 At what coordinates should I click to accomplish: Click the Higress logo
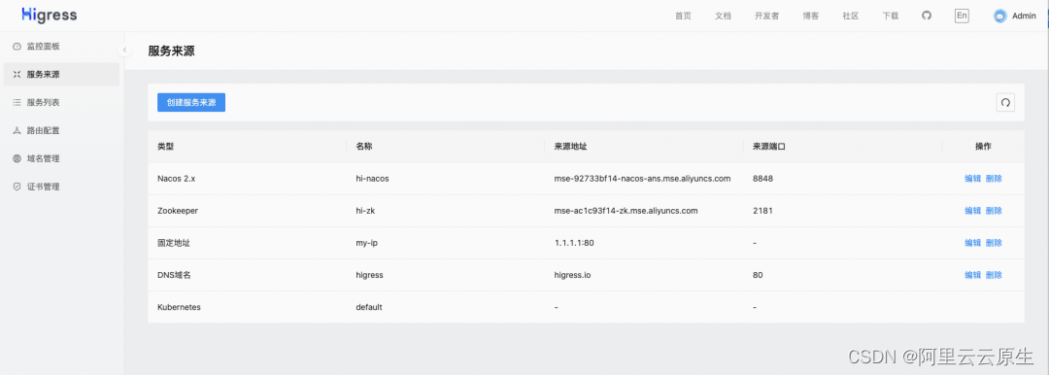pyautogui.click(x=49, y=15)
